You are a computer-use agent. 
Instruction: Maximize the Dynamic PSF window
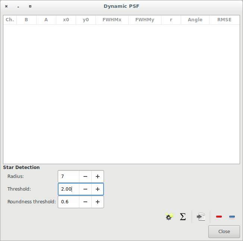click(30, 6)
